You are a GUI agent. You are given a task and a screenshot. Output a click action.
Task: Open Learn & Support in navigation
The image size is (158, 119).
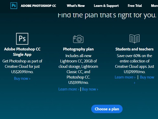coord(106,6)
